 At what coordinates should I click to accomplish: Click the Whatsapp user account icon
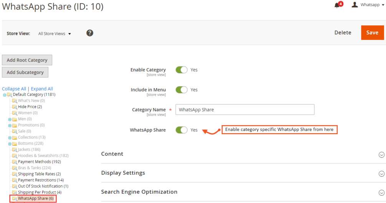click(x=355, y=5)
